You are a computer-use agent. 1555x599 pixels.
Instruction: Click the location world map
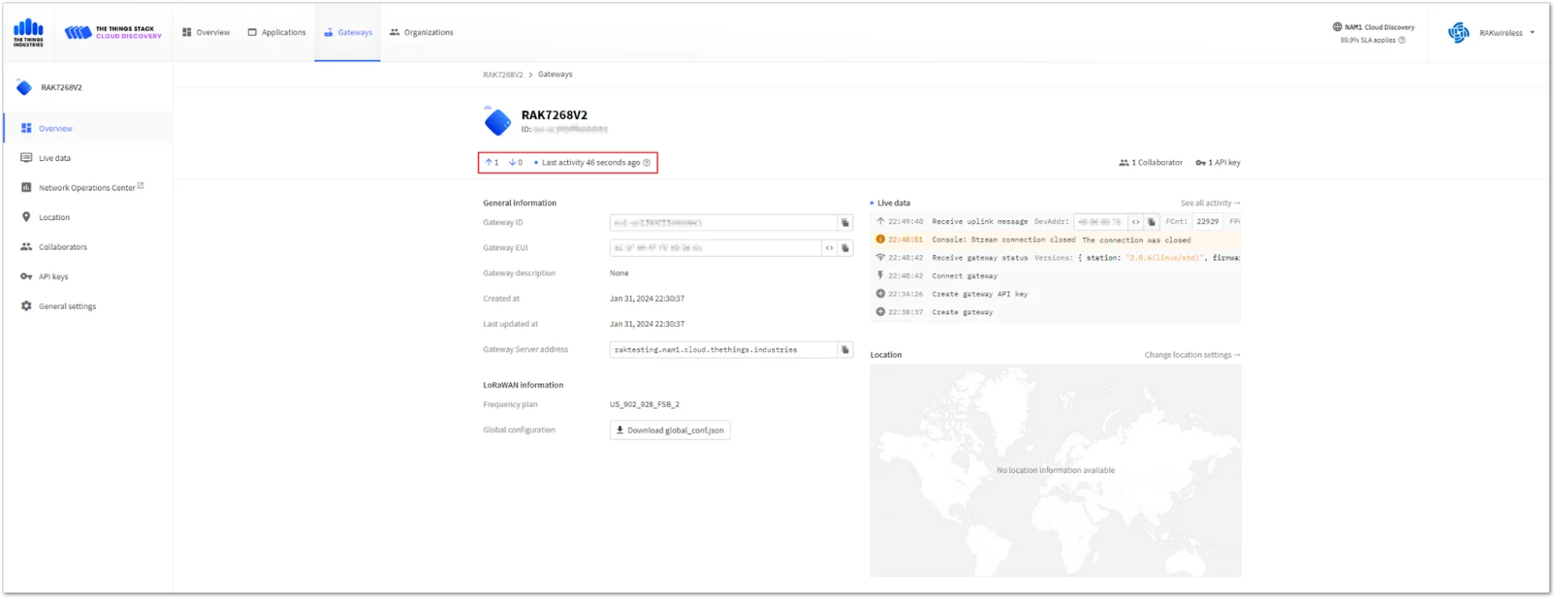point(1055,470)
